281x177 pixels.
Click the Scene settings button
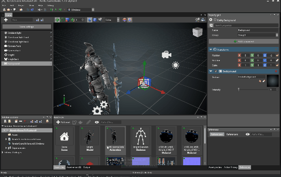click(27, 27)
